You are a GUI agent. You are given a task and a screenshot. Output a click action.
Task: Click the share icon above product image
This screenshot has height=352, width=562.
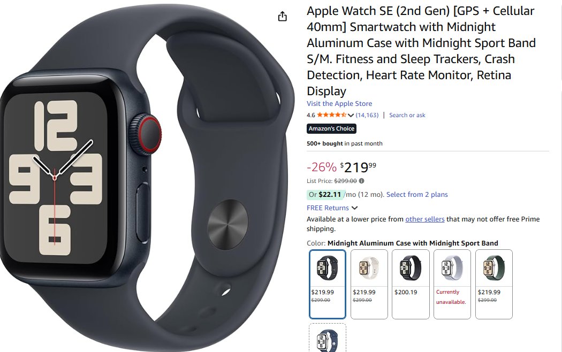coord(283,17)
